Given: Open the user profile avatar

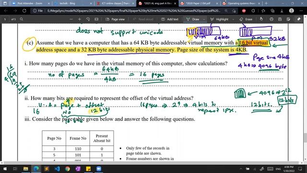Looking at the screenshot, I should [292, 11].
